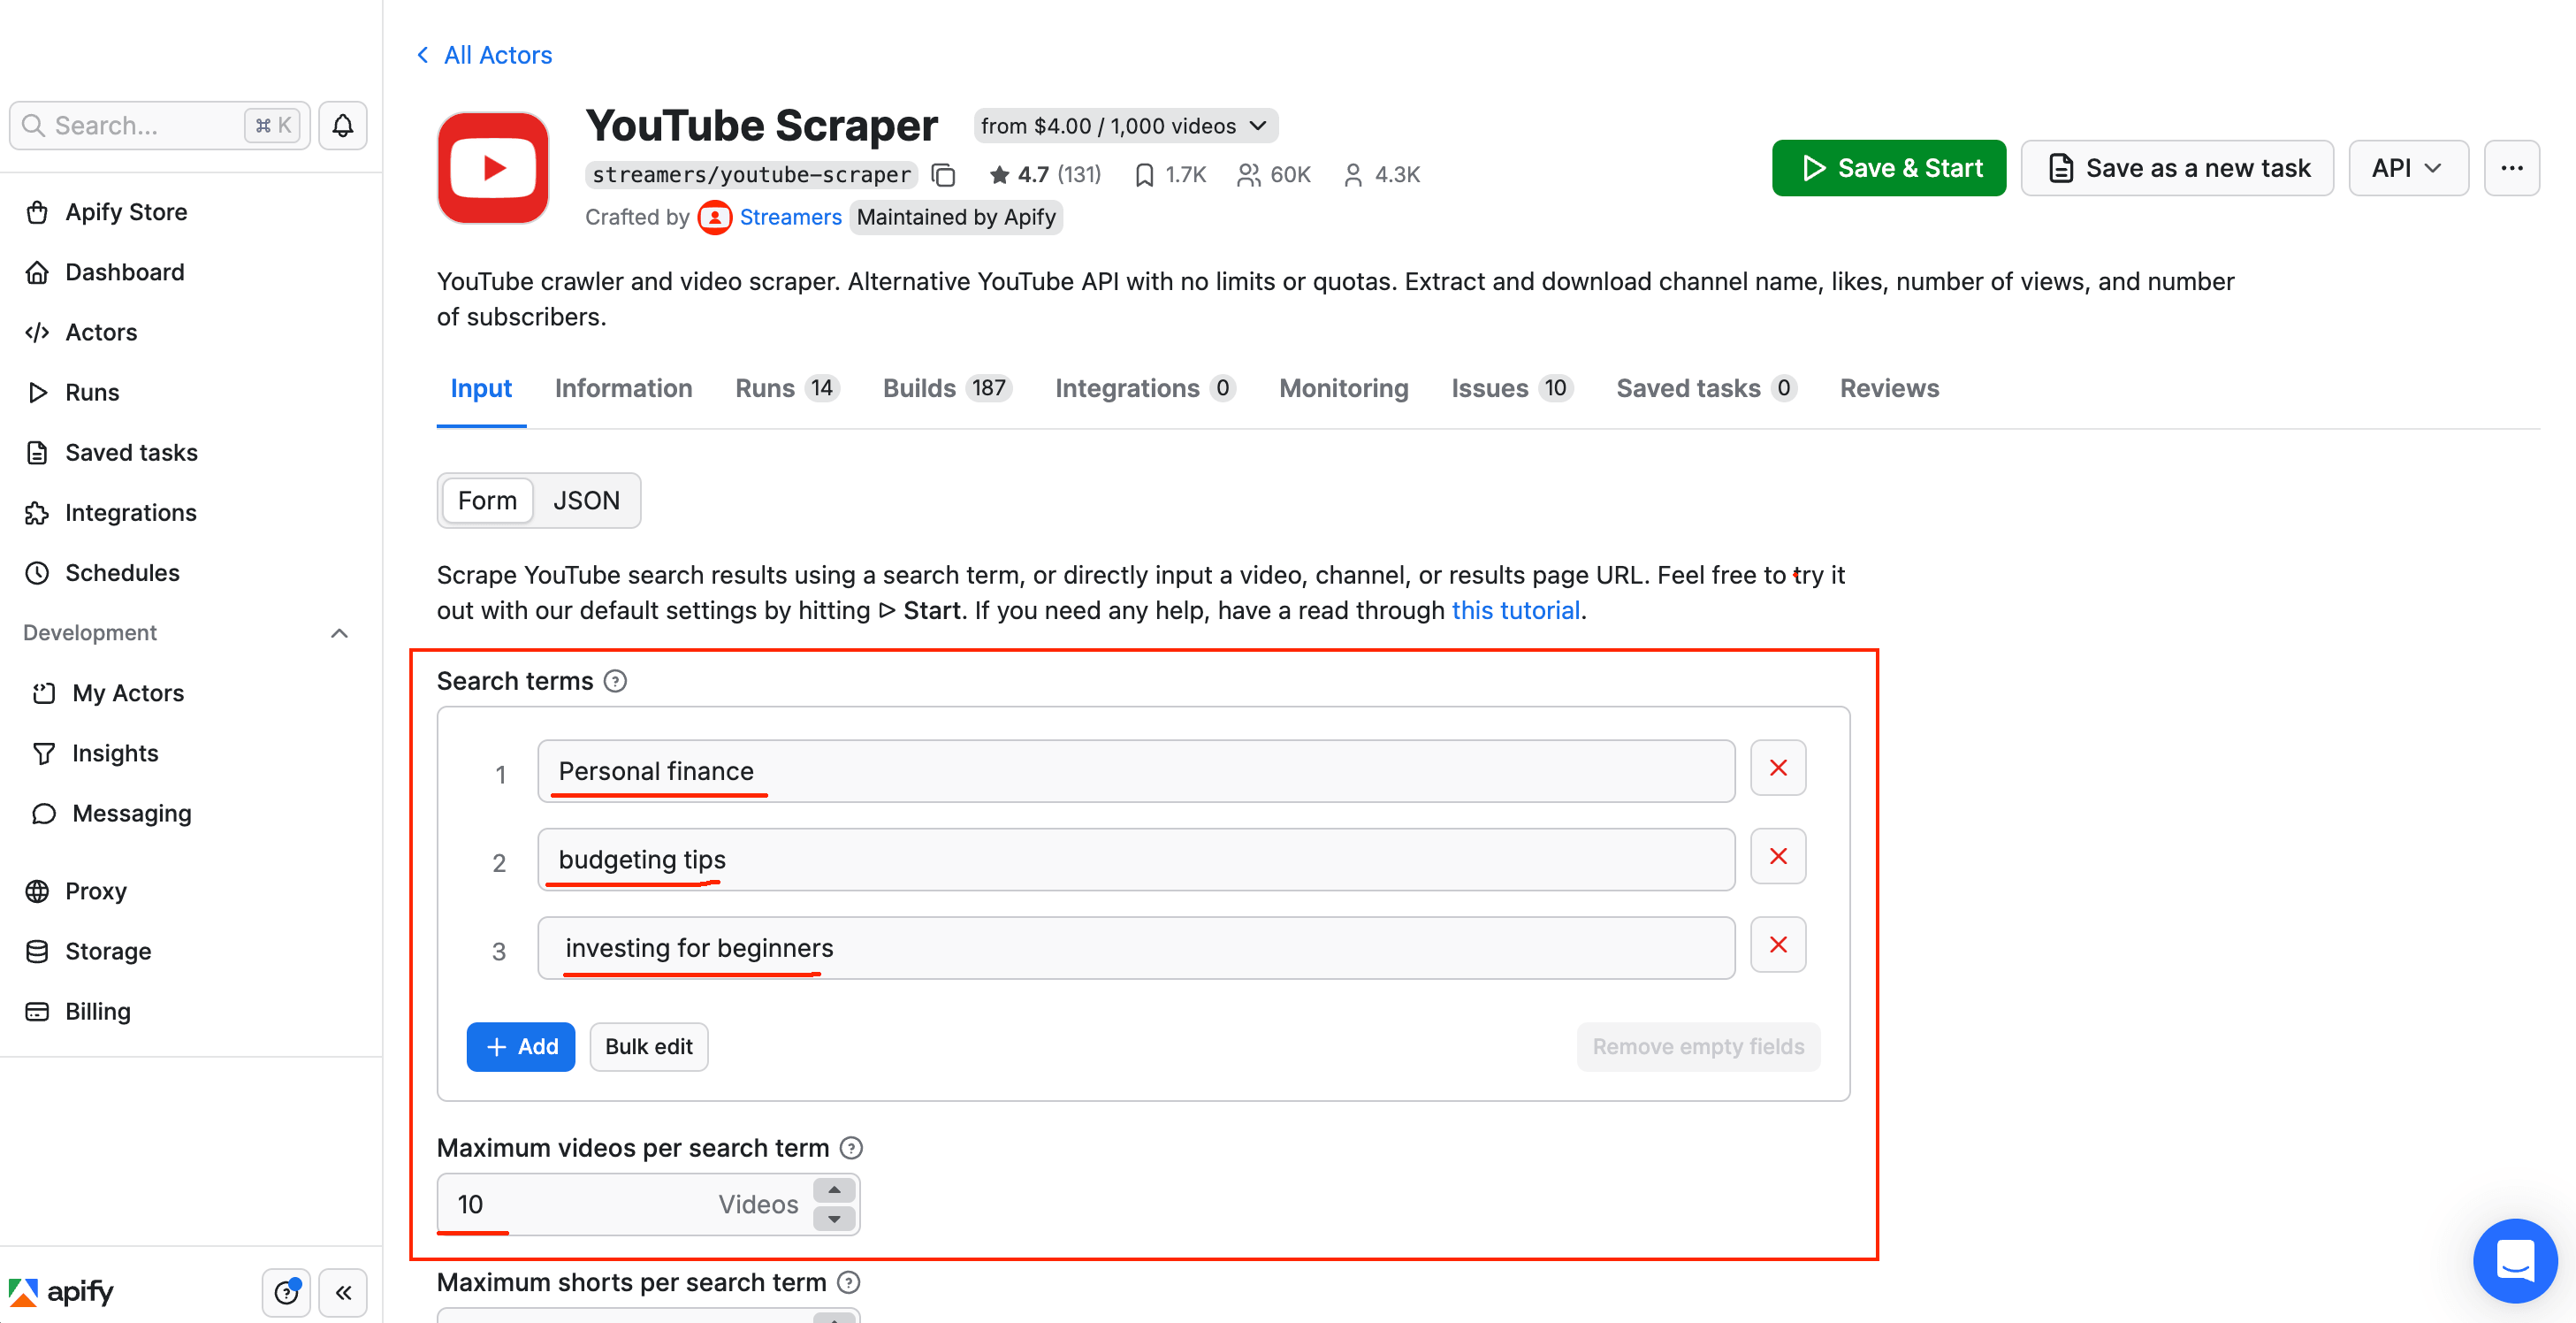Copy actor name using the copy icon

click(943, 173)
